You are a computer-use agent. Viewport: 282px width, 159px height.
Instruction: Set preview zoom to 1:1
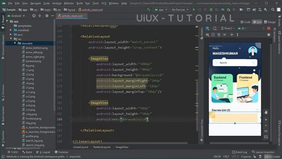pyautogui.click(x=266, y=131)
